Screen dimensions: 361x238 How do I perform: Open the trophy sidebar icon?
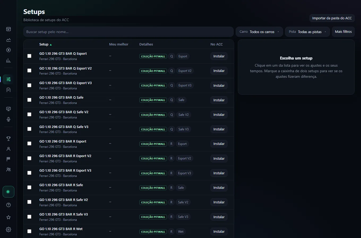point(8,139)
